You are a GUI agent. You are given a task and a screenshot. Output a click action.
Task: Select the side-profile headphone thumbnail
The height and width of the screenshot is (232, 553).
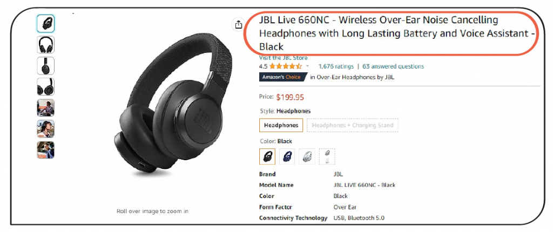[x=45, y=66]
